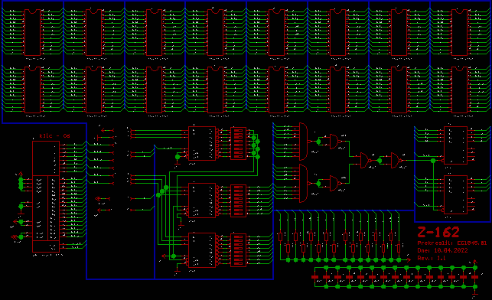This screenshot has height=300, width=492.
Task: Select the lower 8-input NAND gate symbol
Action: point(304,183)
